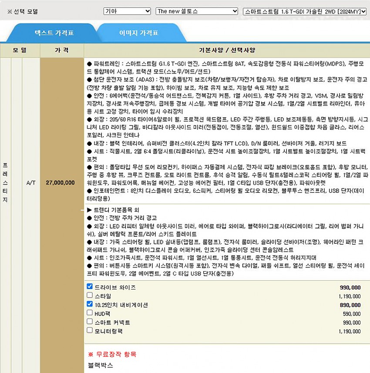
Task: Uncheck the 10.25인치 내비게이션 checkbox
Action: [x=90, y=304]
